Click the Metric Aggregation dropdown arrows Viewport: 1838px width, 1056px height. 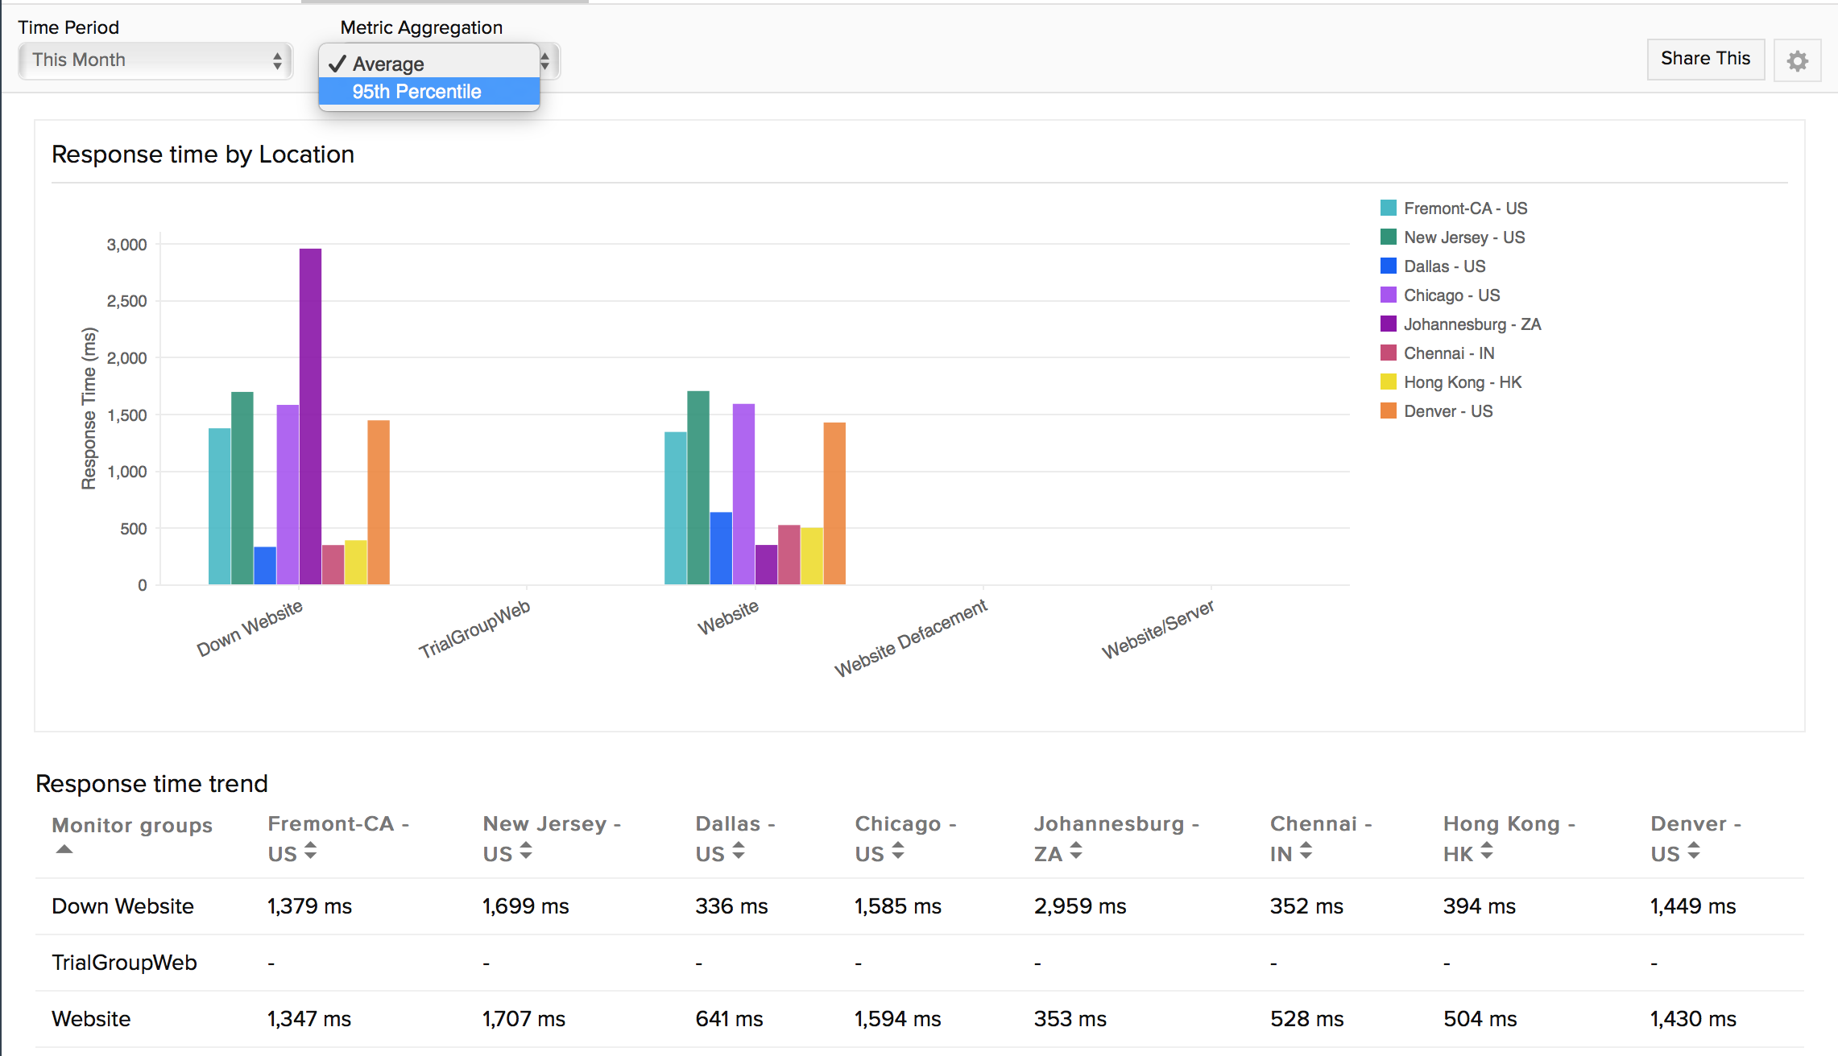[x=545, y=61]
